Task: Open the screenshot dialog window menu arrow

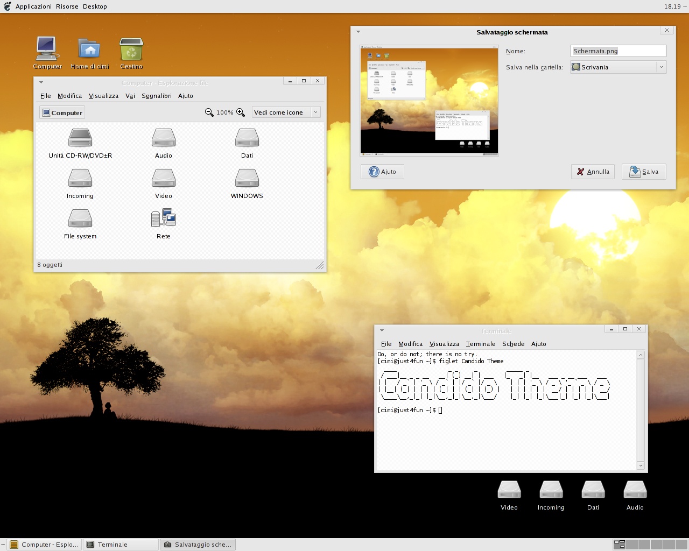Action: [358, 32]
